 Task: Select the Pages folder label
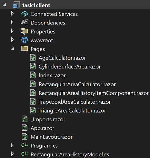(x=38, y=49)
